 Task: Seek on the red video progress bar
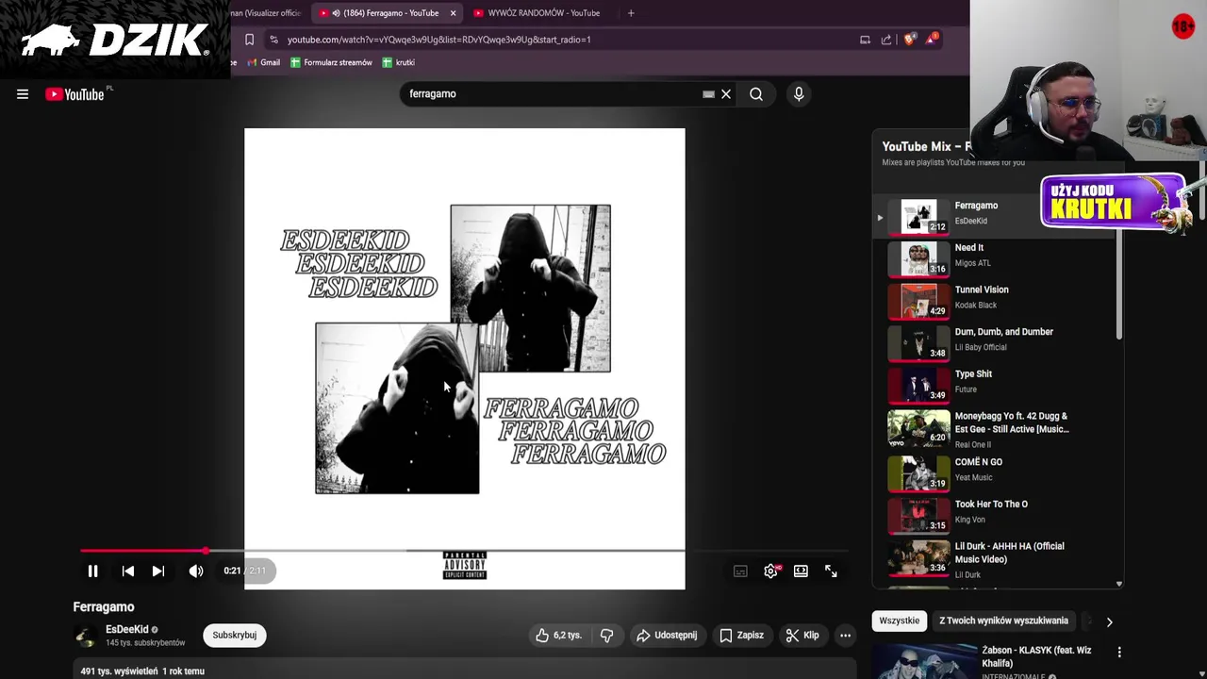(464, 550)
